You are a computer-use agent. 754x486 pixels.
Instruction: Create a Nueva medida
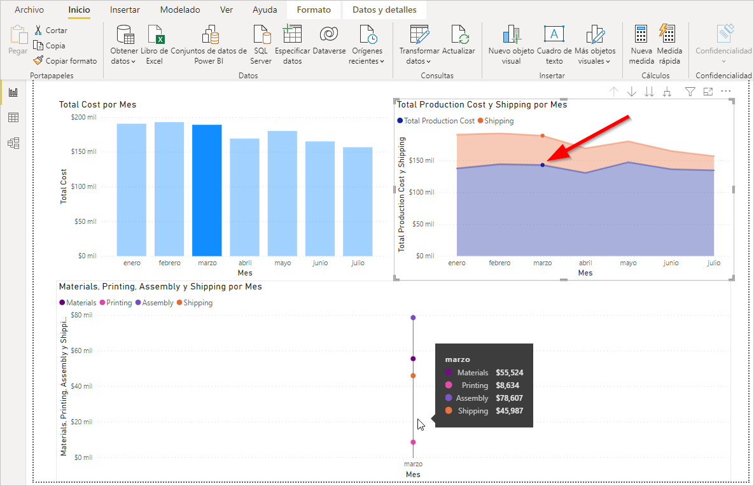641,45
